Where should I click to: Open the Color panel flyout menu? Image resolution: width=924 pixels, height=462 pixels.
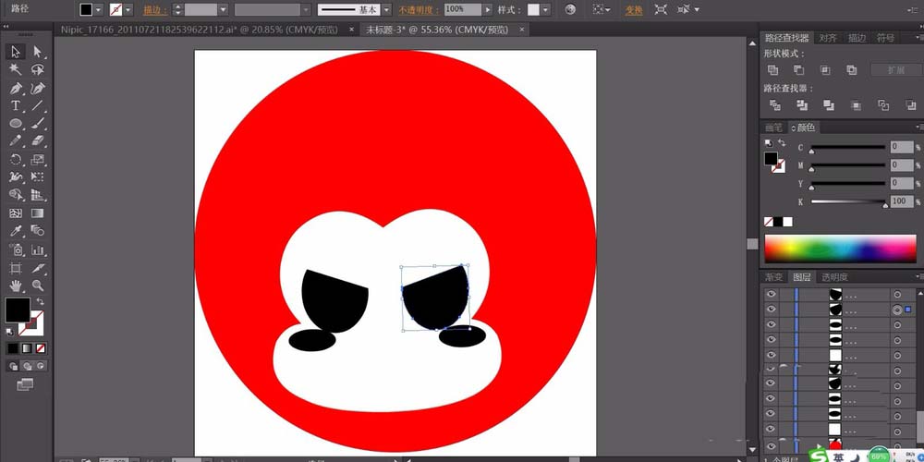coord(918,128)
